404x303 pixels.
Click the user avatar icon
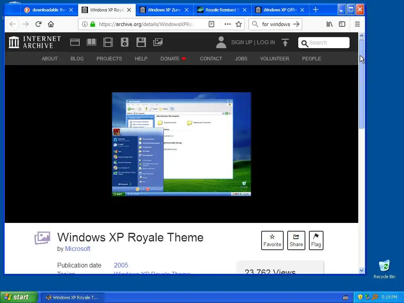coord(221,42)
